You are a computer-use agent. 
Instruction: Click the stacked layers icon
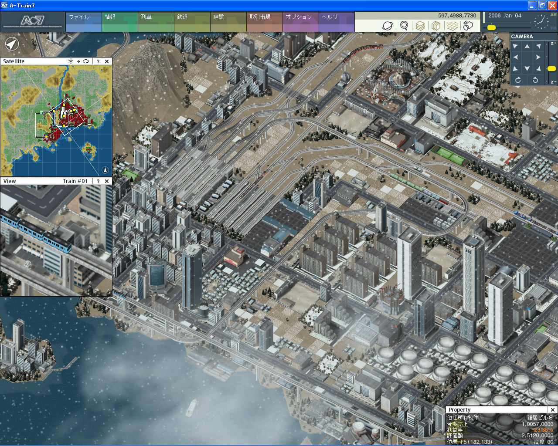pos(420,26)
